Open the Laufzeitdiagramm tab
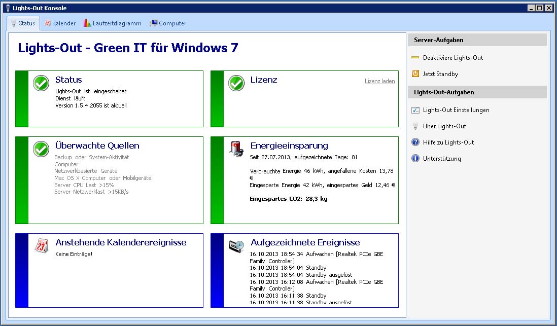The height and width of the screenshot is (326, 557). pos(113,23)
